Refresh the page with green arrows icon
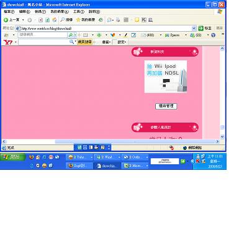This screenshot has height=239, width=244. [47, 20]
